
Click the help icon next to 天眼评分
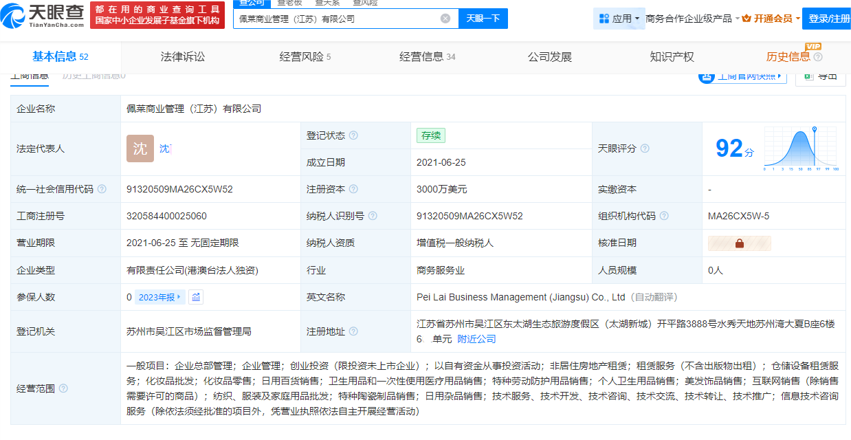(x=645, y=148)
